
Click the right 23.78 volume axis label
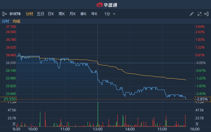pyautogui.click(x=200, y=118)
